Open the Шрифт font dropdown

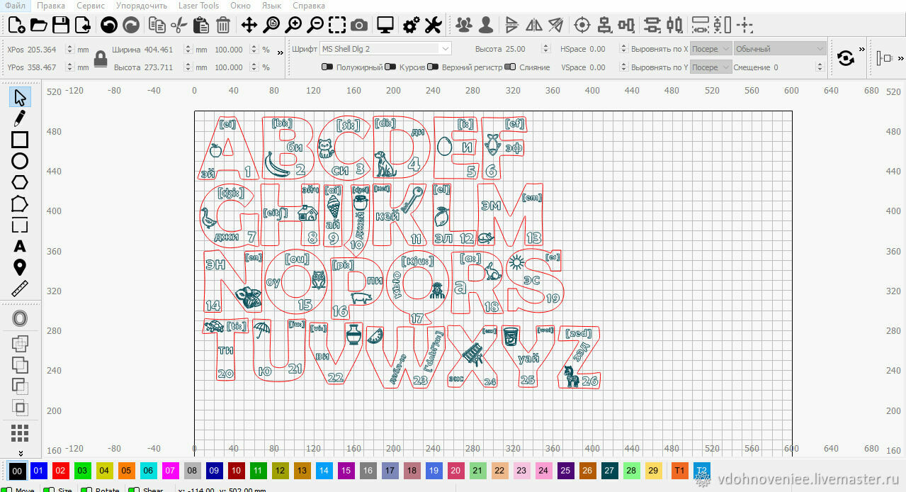pos(385,49)
